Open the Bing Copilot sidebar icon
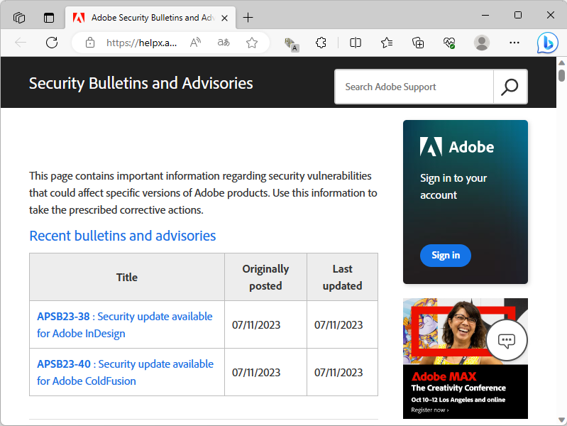 point(547,43)
